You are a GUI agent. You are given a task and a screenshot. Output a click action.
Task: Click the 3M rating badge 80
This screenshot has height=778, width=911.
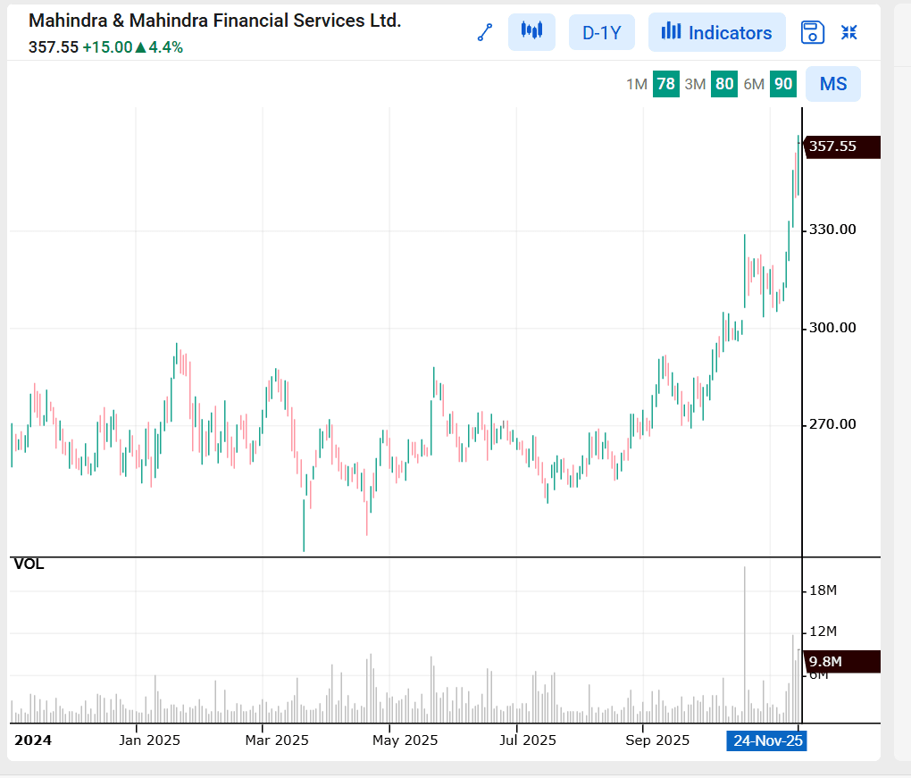click(x=724, y=84)
